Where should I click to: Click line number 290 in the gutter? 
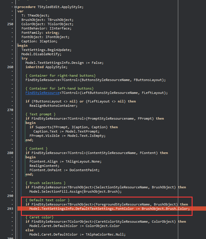(10, 196)
